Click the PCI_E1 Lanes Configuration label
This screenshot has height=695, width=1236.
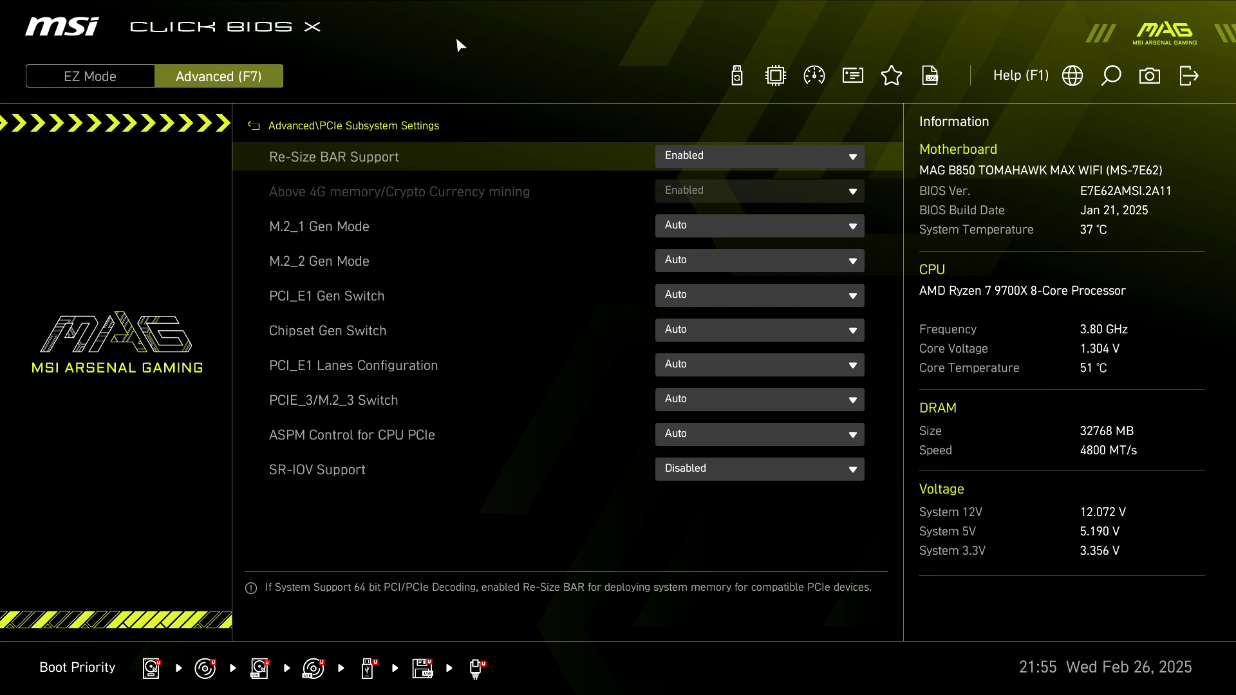353,366
